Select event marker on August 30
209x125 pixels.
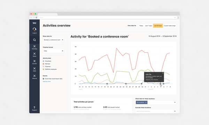[x=141, y=84]
